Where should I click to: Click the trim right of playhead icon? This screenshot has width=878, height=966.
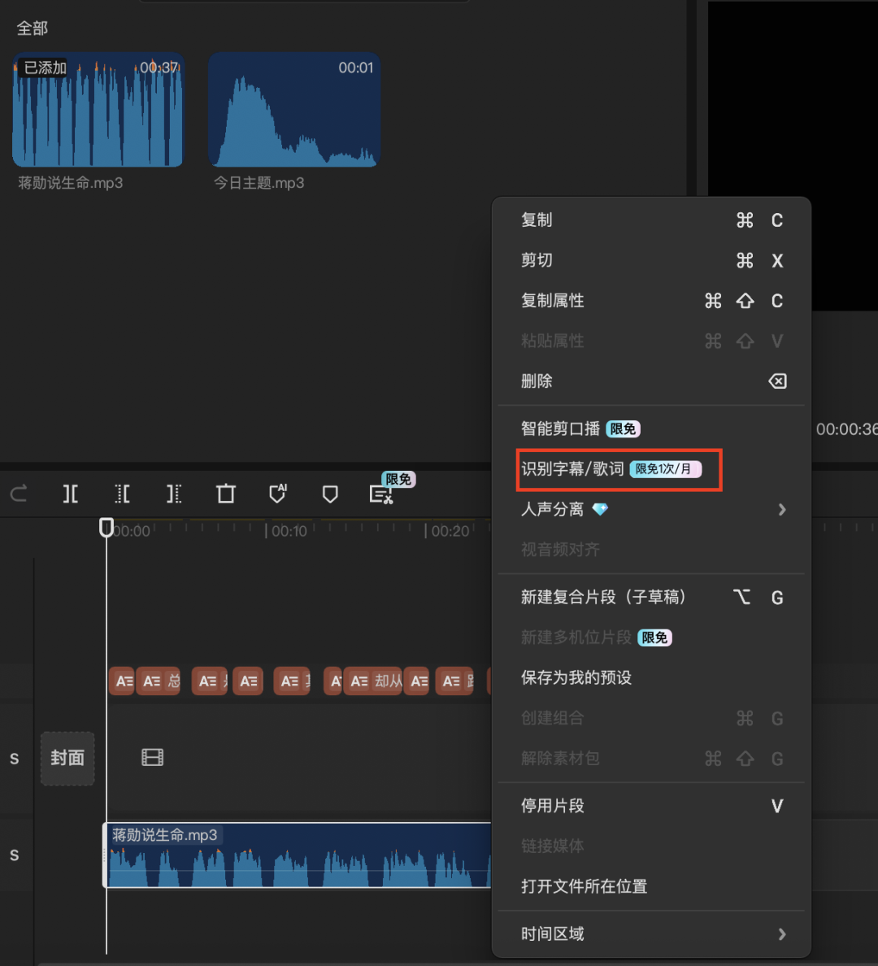point(174,494)
